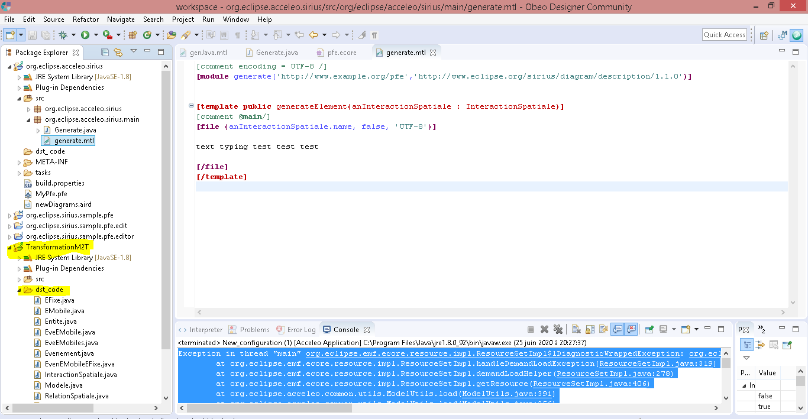Toggle Show Advanced Properties filter icon
The height and width of the screenshot is (419, 808).
760,345
